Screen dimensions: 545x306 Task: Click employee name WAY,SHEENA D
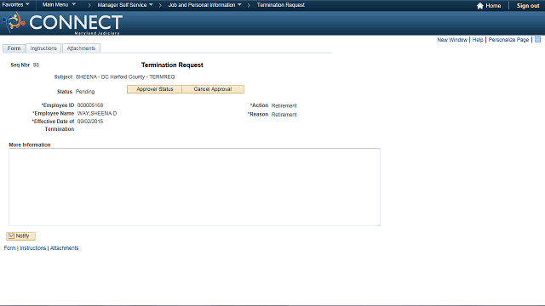[x=97, y=113]
